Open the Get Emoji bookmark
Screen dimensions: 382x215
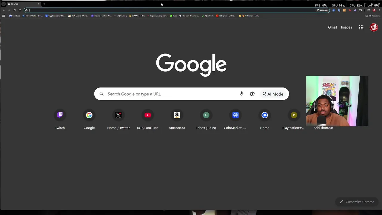249,16
